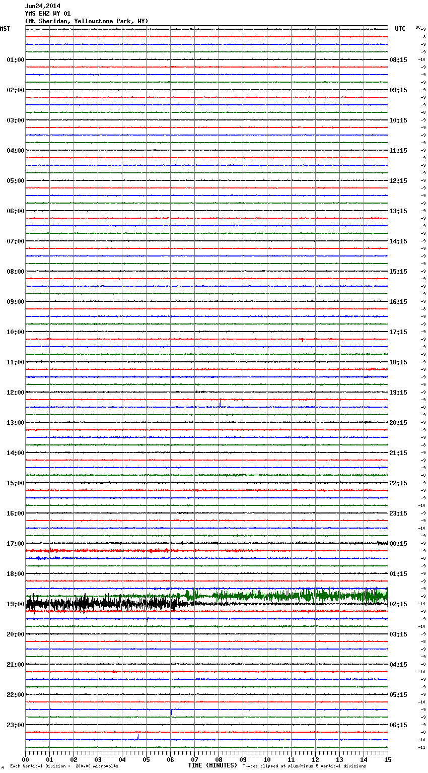Click the -11 DC offset value at bottom
428x773 pixels.
coord(422,747)
